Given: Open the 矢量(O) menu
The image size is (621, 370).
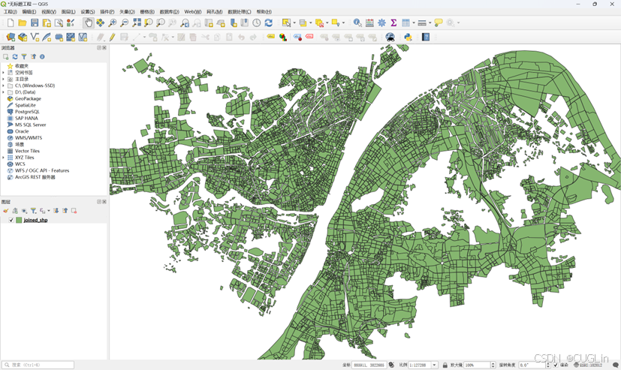Looking at the screenshot, I should tap(127, 12).
